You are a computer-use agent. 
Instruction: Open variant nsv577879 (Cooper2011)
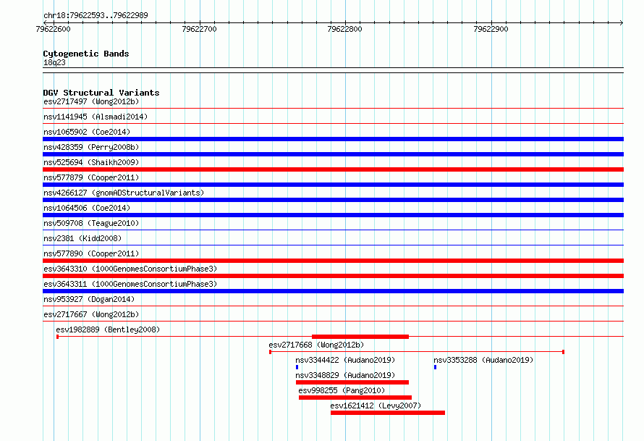pos(91,177)
